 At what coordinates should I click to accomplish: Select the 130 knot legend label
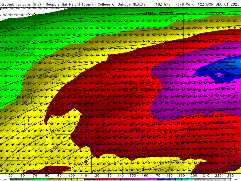click(x=108, y=176)
